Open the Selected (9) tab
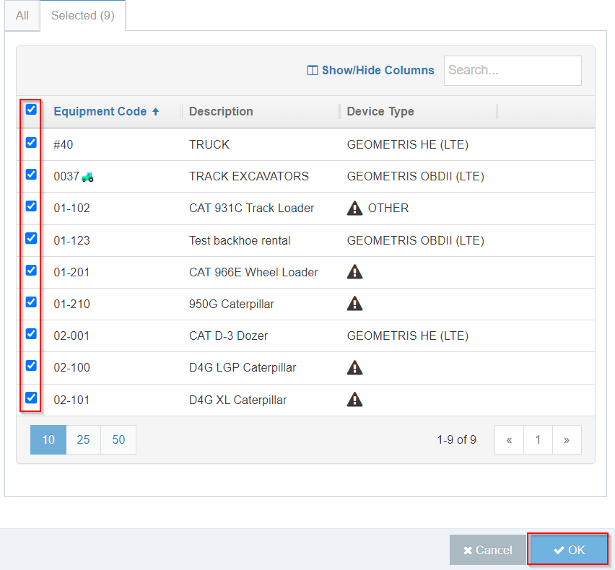This screenshot has height=570, width=615. (82, 15)
